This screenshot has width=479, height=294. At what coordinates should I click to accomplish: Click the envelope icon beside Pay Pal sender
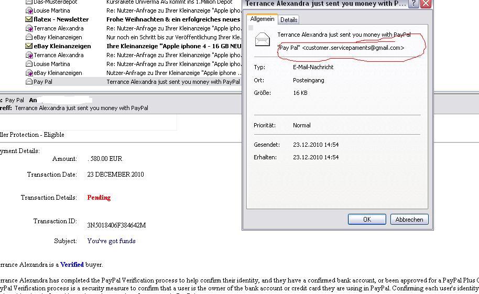(x=29, y=82)
